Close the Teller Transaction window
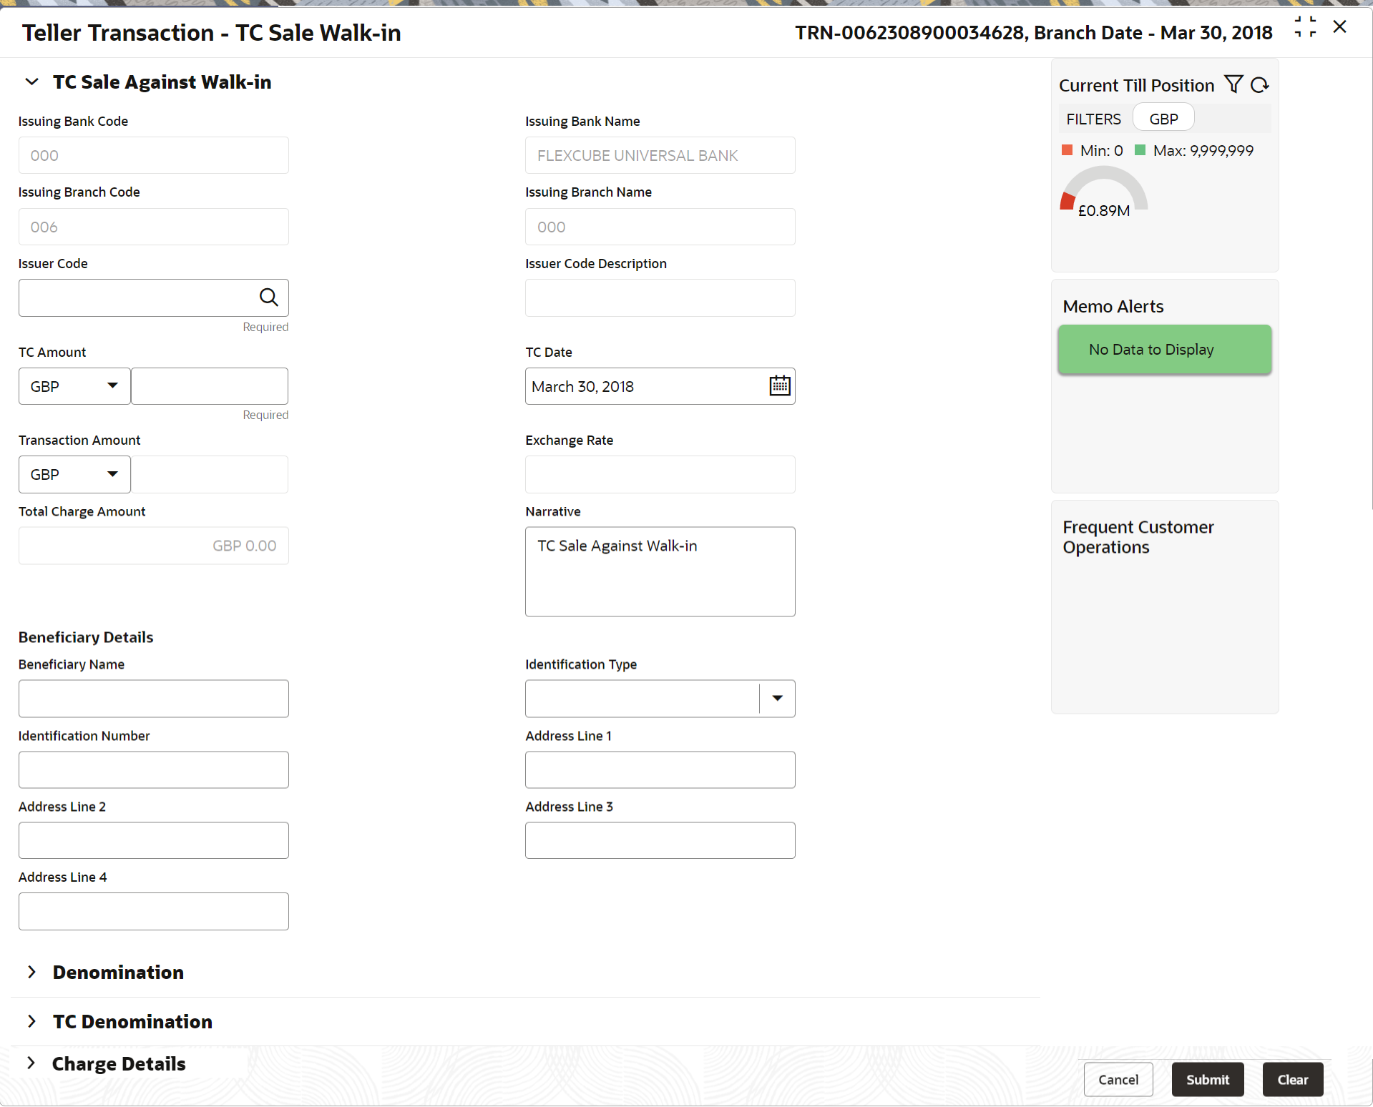 click(1340, 27)
